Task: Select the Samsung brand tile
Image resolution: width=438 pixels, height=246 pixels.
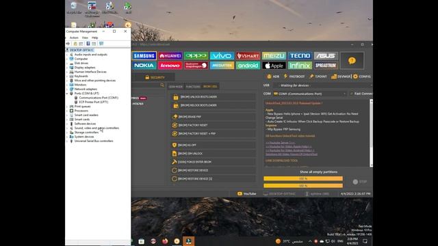Action: (144, 56)
